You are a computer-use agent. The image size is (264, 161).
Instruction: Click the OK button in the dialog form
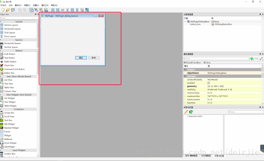pos(81,58)
